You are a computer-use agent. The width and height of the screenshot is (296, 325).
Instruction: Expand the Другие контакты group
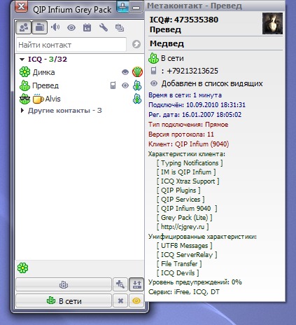coord(22,110)
